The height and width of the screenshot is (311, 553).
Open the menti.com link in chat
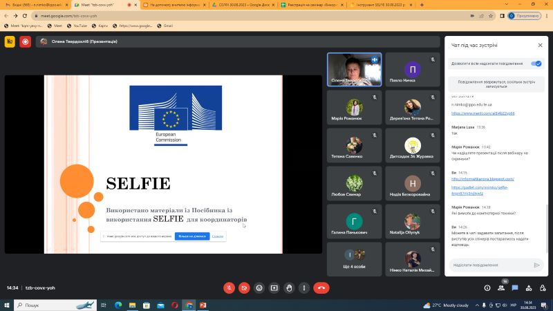pos(482,113)
